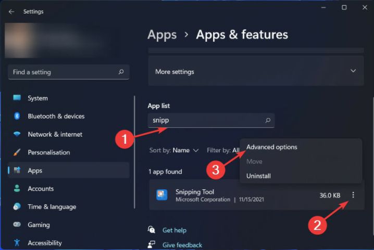Click Apps in the breadcrumb
This screenshot has height=250, width=374.
[x=162, y=35]
